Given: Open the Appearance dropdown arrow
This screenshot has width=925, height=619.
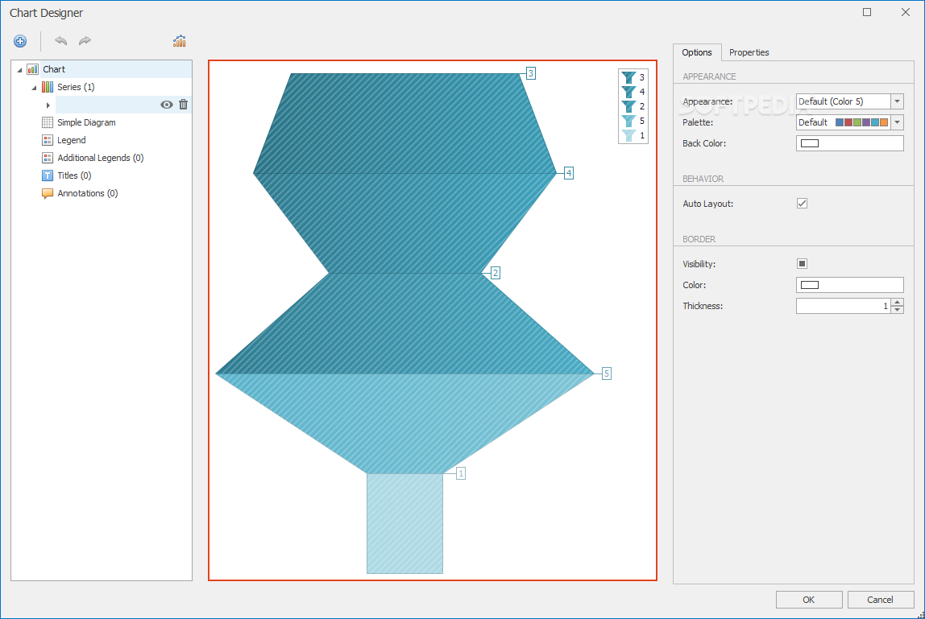Looking at the screenshot, I should [897, 101].
